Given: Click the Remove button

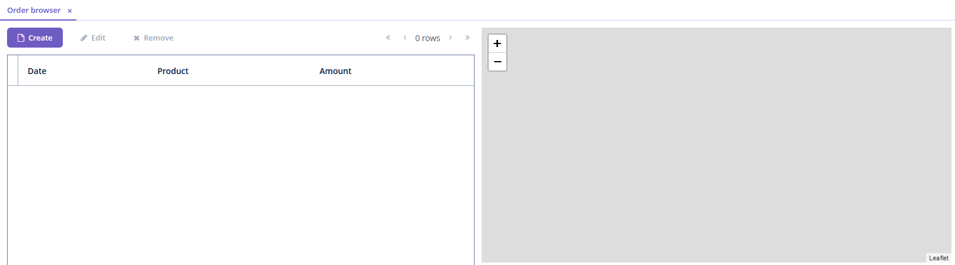Looking at the screenshot, I should (x=153, y=38).
